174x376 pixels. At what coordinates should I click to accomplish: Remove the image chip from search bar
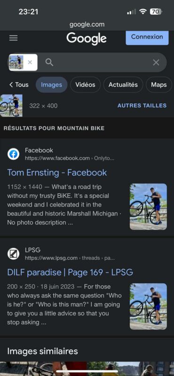click(30, 63)
